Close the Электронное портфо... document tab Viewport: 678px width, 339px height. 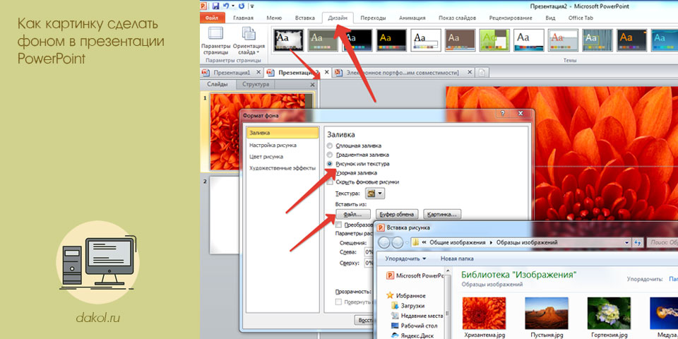click(x=469, y=73)
